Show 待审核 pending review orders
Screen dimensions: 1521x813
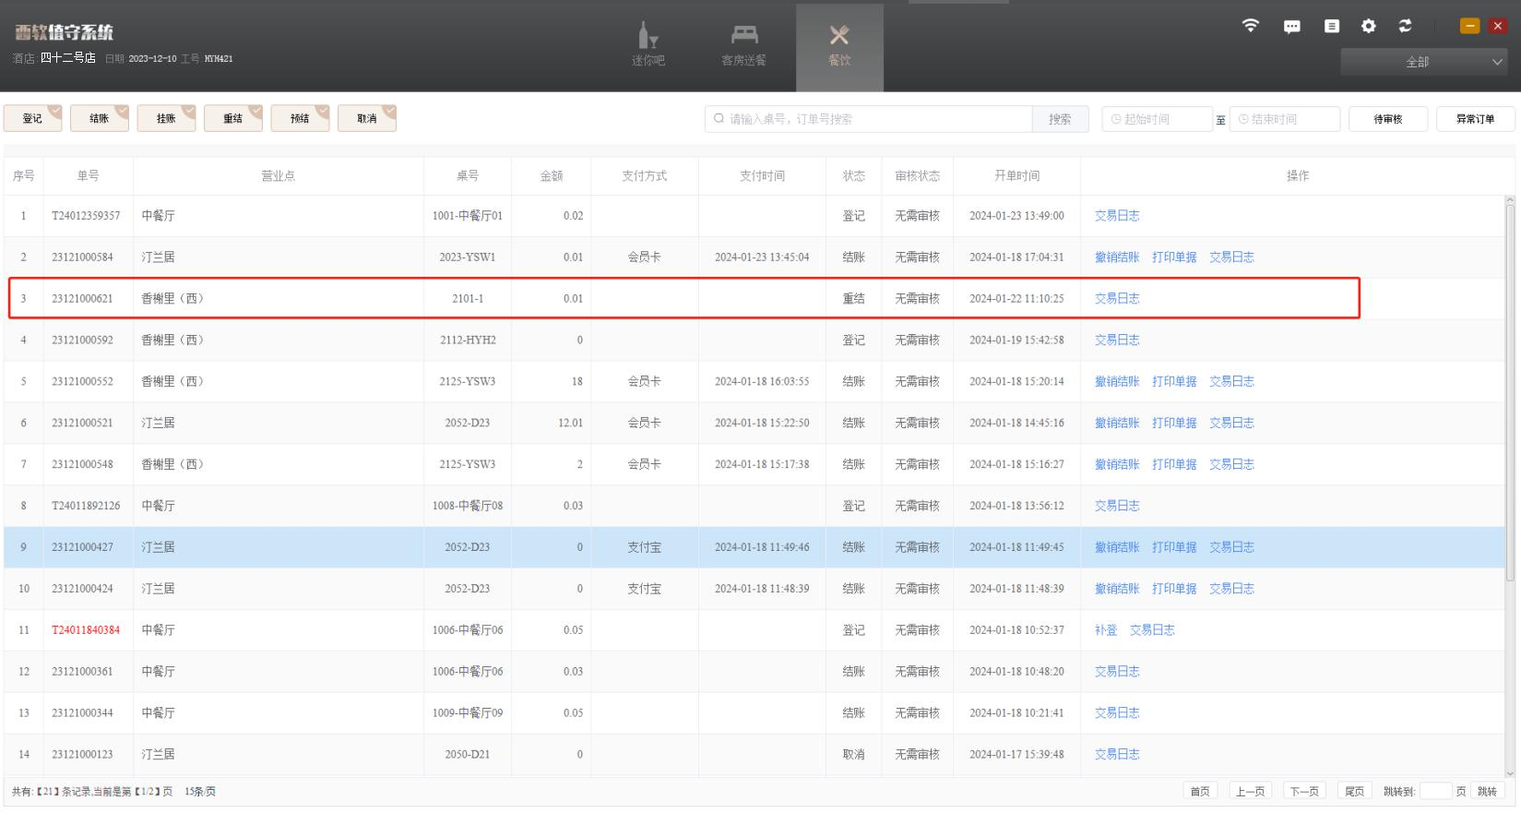click(1387, 119)
